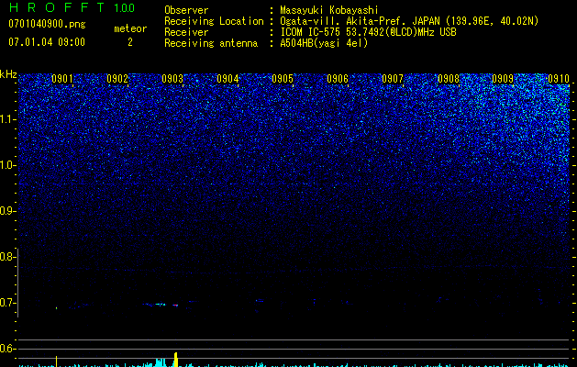Click the date stamp 07.01.04 09:00
Image resolution: width=577 pixels, height=367 pixels.
pos(47,42)
